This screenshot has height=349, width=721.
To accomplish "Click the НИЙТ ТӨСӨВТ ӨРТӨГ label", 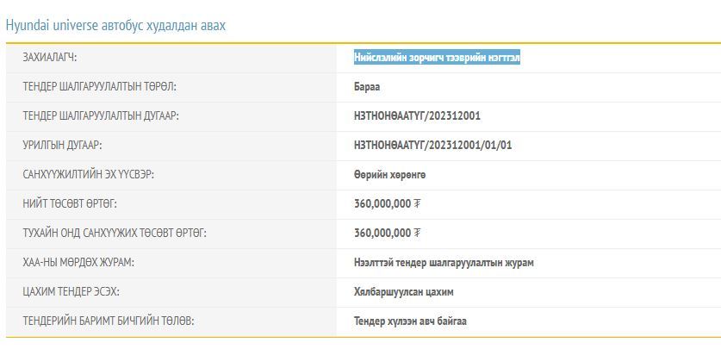I will pos(70,204).
